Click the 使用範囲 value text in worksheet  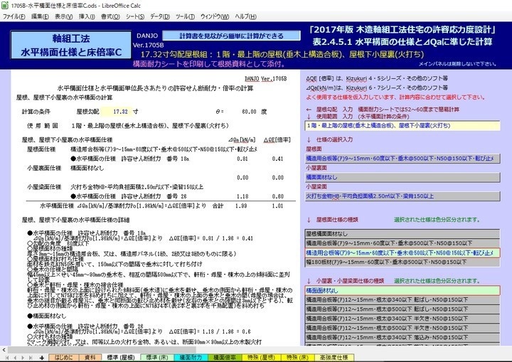point(150,125)
